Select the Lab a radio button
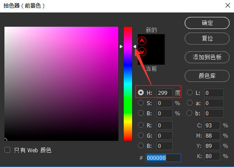This screenshot has width=234, height=167. [190, 103]
